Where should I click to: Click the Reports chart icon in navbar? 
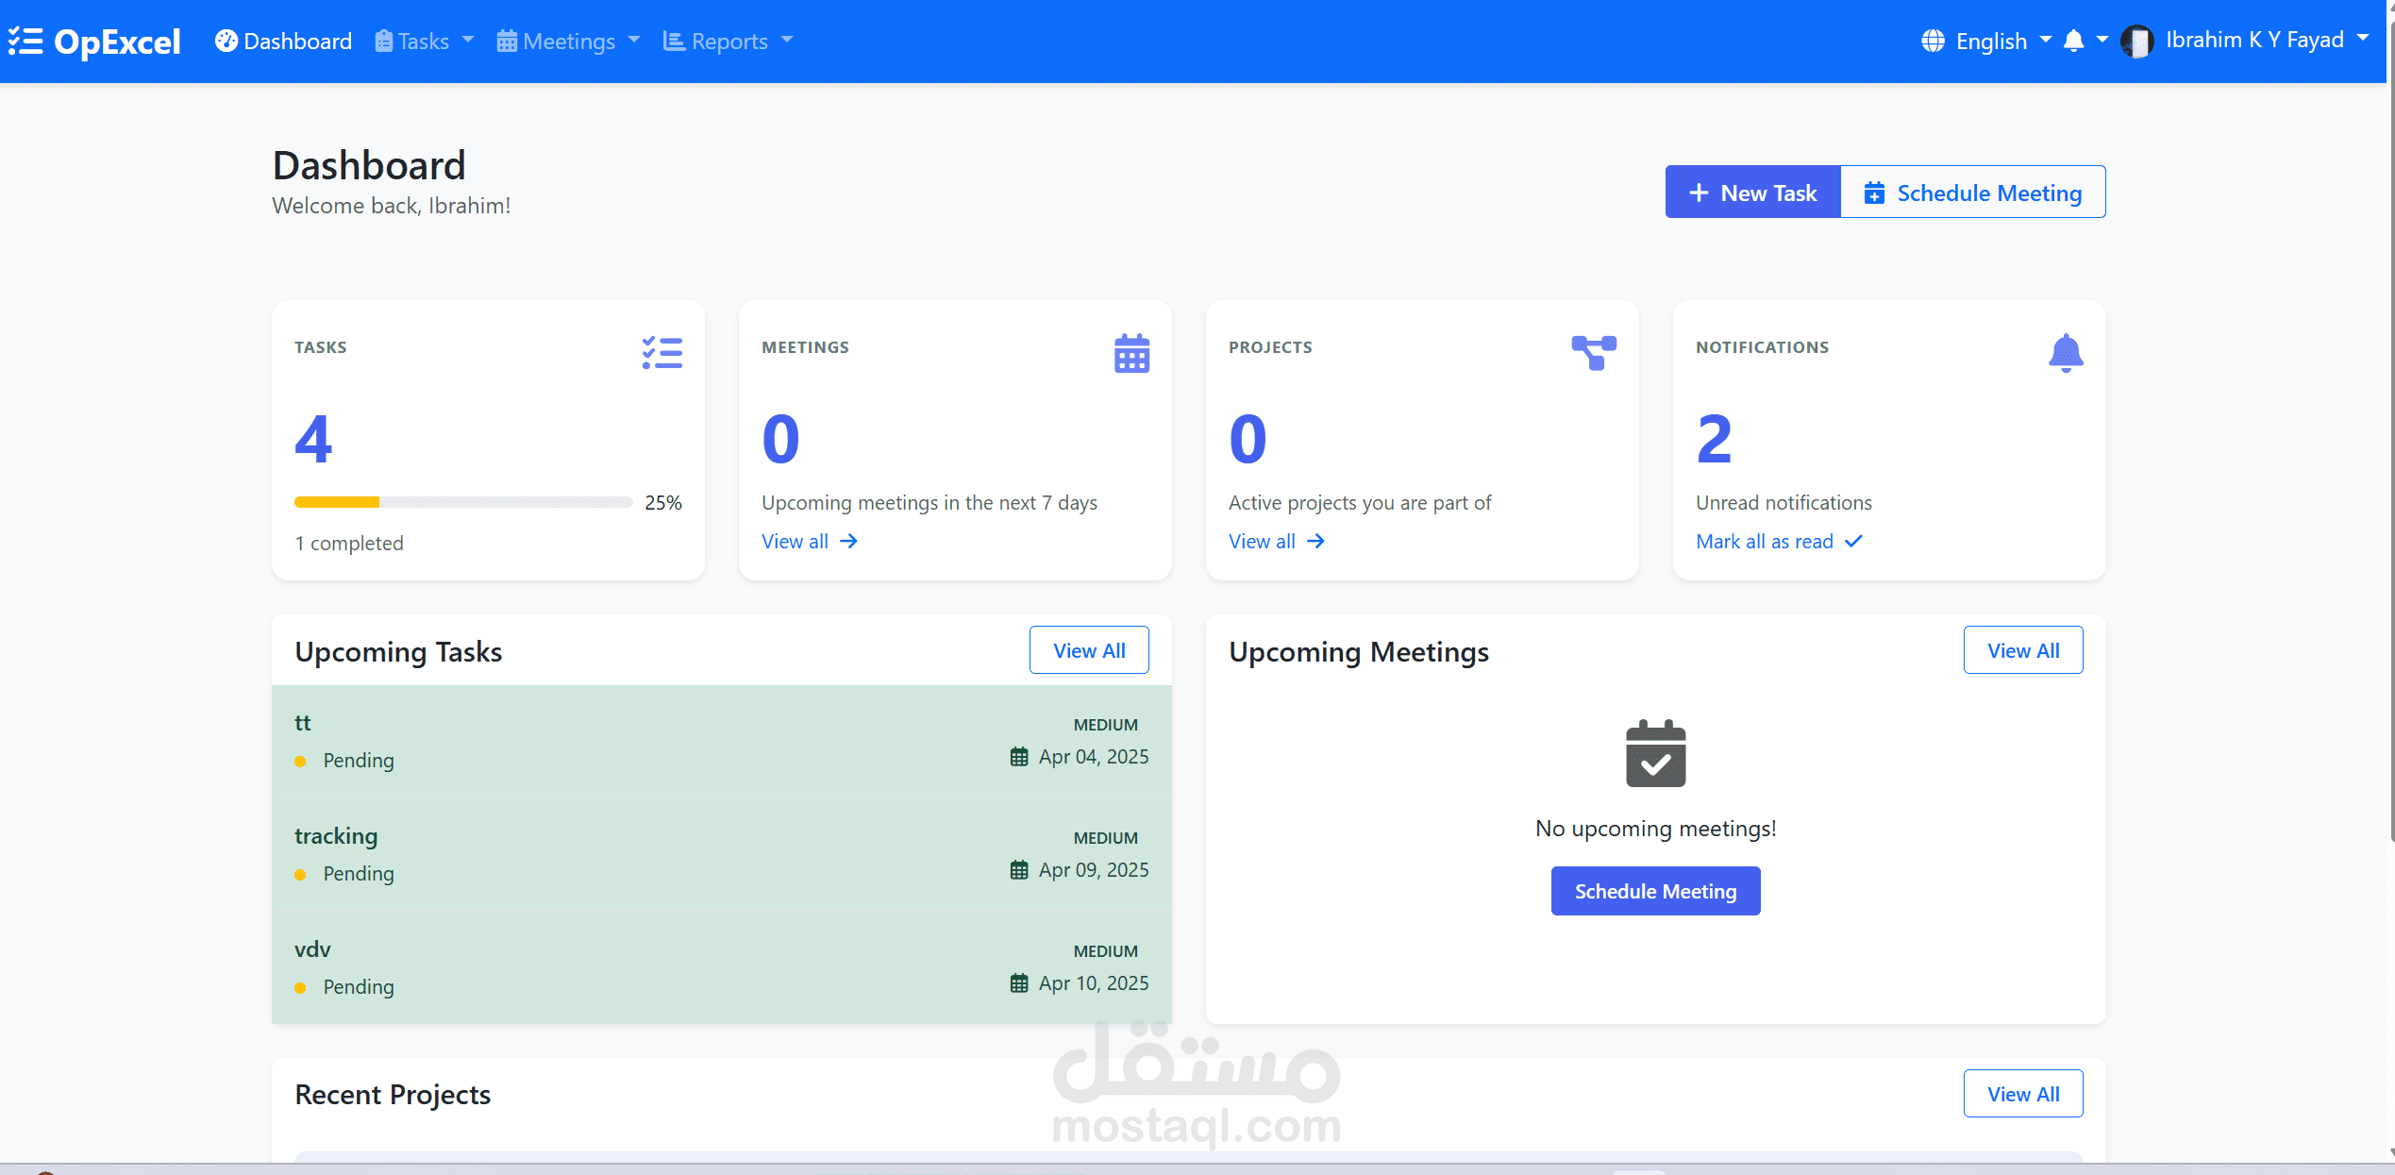point(674,42)
